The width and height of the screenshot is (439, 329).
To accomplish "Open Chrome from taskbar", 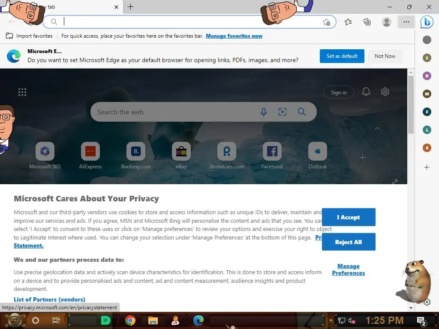I will (130, 320).
